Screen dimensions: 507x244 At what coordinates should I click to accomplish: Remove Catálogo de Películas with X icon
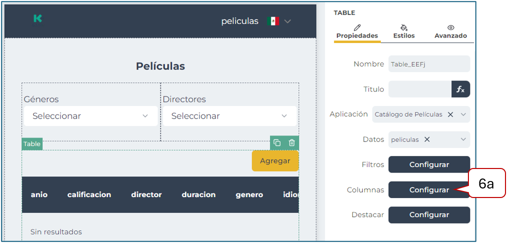[450, 114]
